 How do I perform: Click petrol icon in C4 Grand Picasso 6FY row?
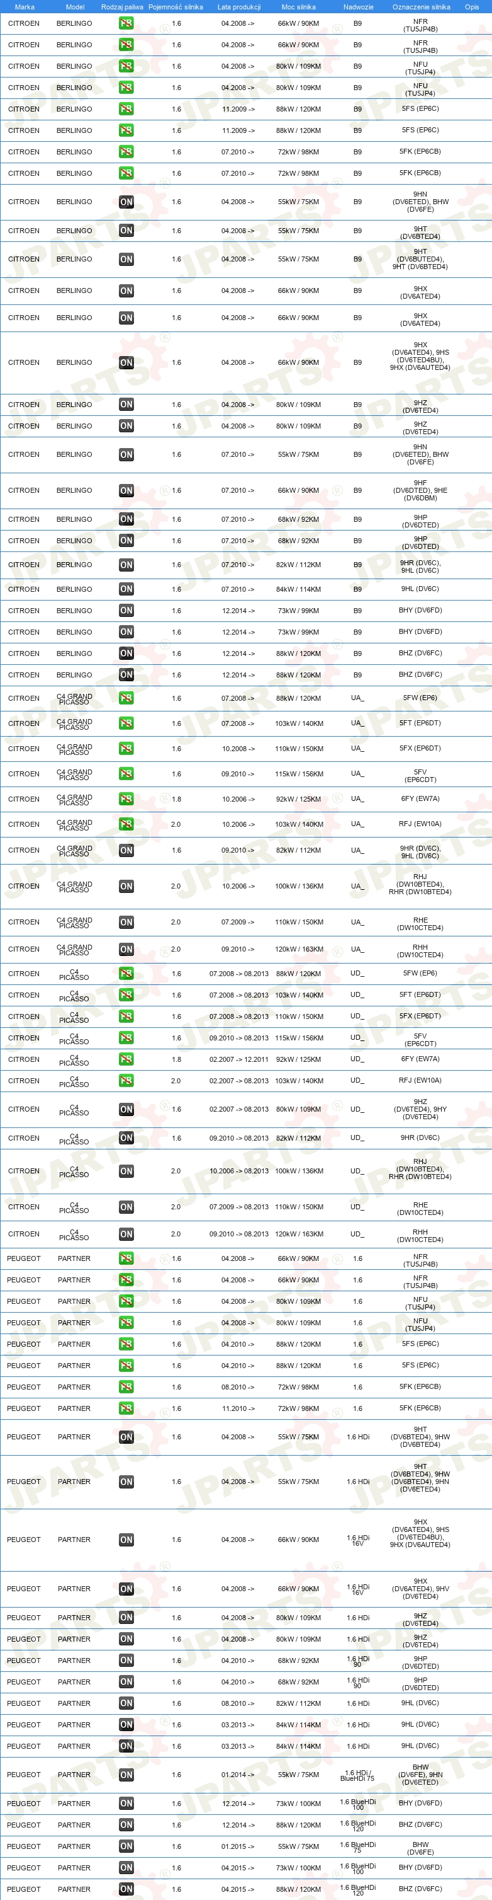pyautogui.click(x=126, y=799)
